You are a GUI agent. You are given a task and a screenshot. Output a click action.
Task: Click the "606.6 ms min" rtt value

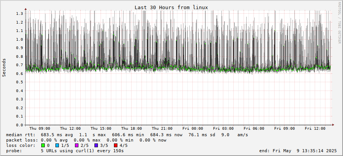pyautogui.click(x=128, y=135)
